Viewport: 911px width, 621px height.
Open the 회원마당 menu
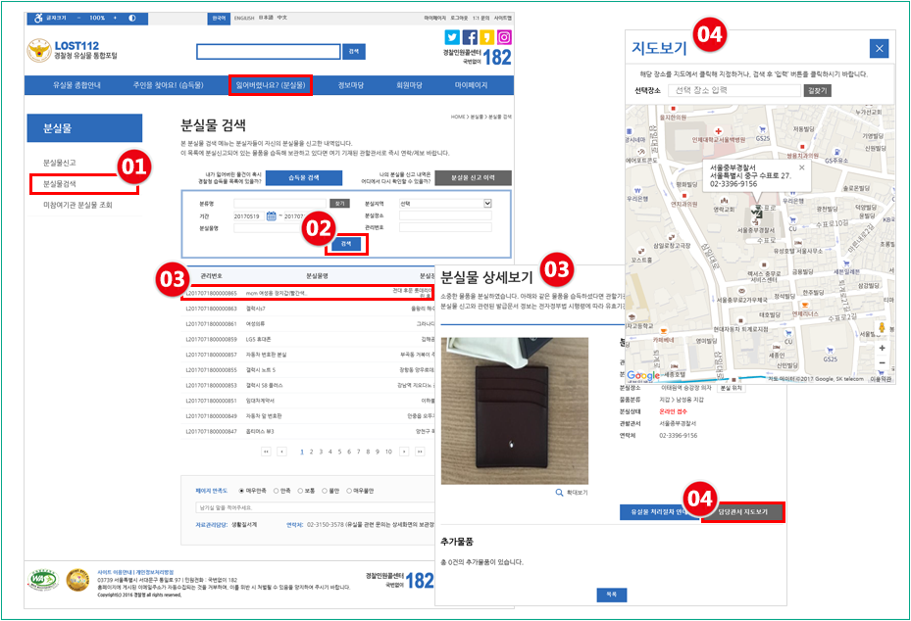pyautogui.click(x=409, y=85)
